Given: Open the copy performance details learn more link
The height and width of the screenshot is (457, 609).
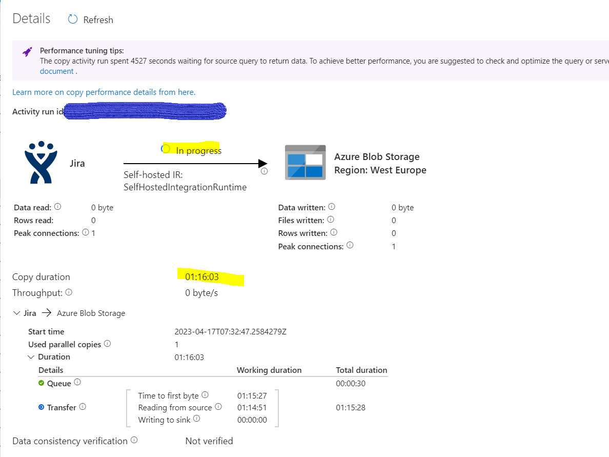Looking at the screenshot, I should point(104,92).
